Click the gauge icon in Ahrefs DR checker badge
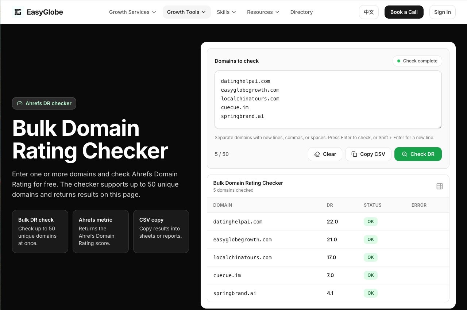The height and width of the screenshot is (310, 467). [x=20, y=103]
